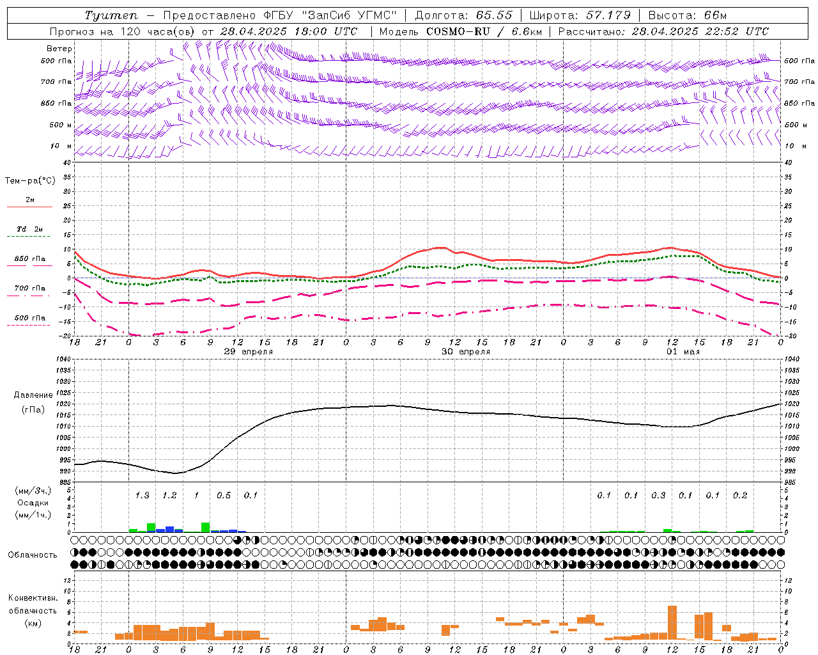Click the "Высота: 66м" header field
818x655 pixels.
687,15
